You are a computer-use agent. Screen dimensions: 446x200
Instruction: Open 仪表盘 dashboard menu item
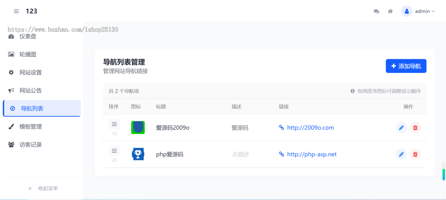pos(42,36)
